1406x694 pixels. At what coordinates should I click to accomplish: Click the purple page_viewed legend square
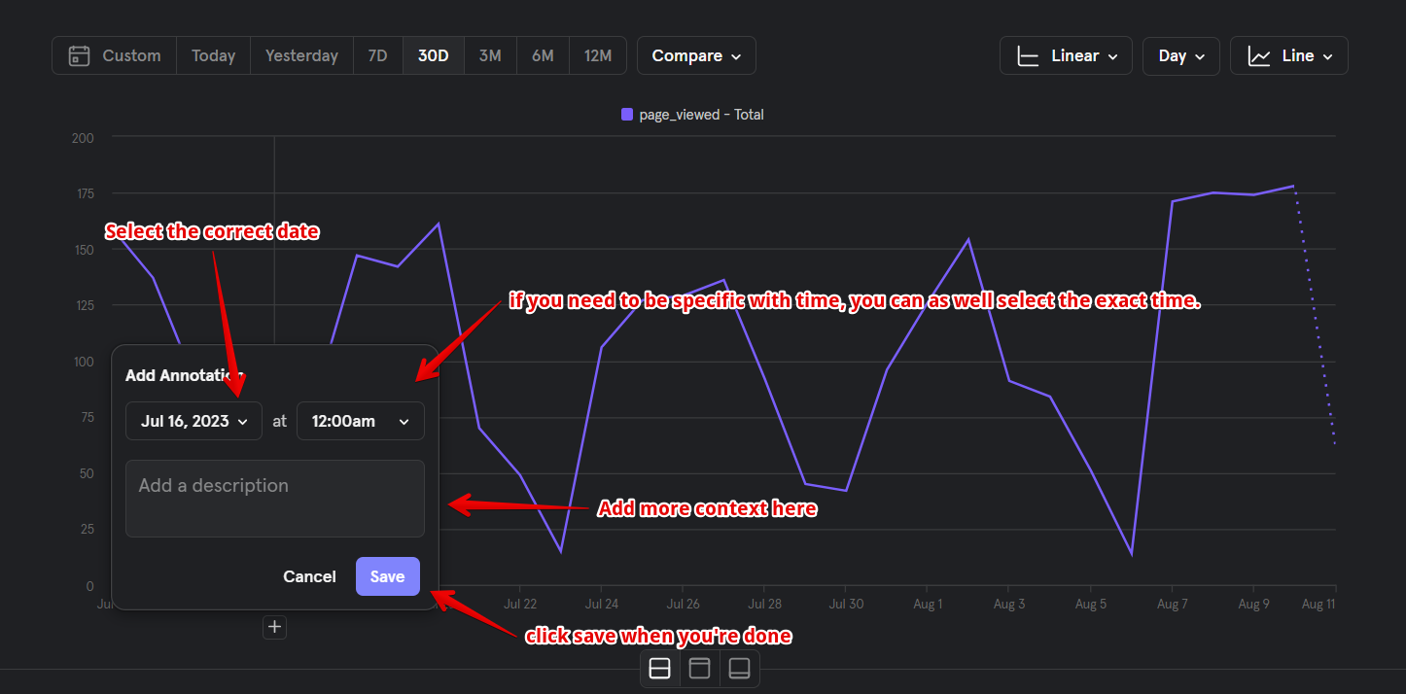coord(628,114)
